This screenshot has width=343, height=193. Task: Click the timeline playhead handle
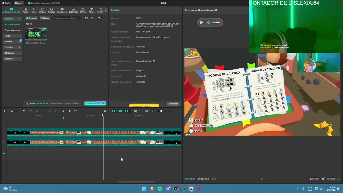(x=103, y=115)
